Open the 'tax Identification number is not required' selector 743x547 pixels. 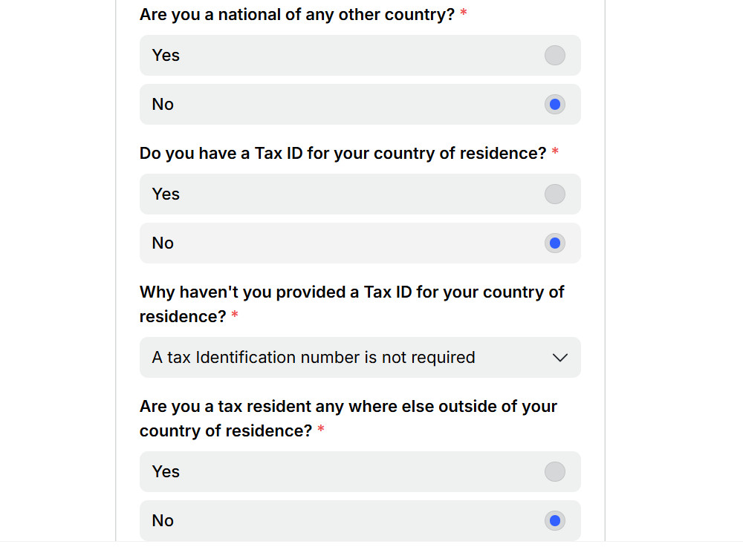[x=314, y=358]
